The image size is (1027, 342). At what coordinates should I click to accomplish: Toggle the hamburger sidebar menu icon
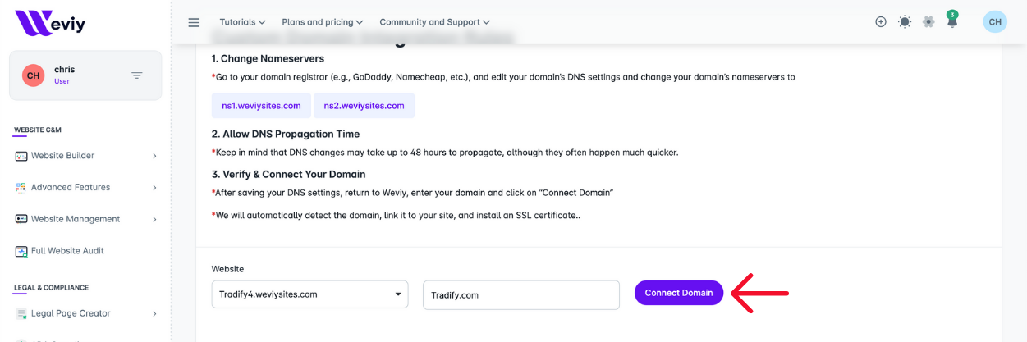coord(194,22)
